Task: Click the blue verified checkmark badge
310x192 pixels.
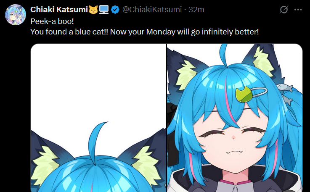Action: [115, 10]
